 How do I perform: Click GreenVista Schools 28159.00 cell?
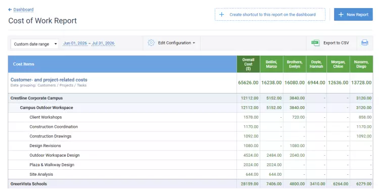(x=250, y=184)
